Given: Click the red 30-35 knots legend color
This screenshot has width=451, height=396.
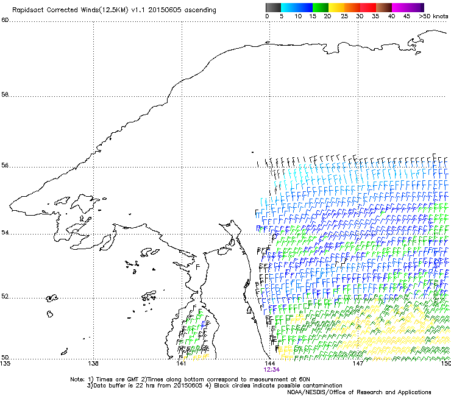Looking at the screenshot, I should click(368, 7).
